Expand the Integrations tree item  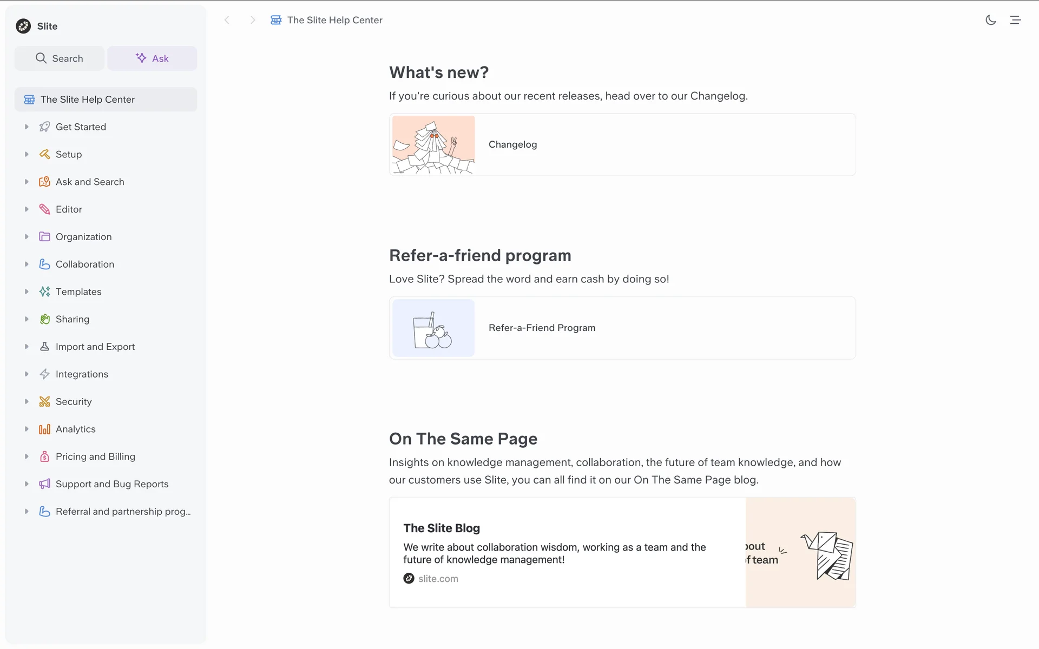(27, 374)
